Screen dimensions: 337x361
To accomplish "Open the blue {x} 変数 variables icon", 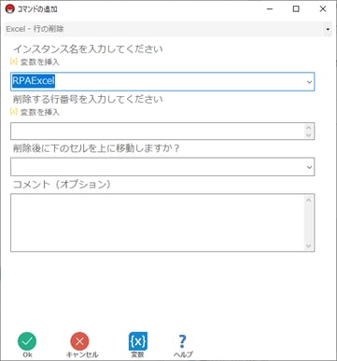I will pyautogui.click(x=138, y=341).
